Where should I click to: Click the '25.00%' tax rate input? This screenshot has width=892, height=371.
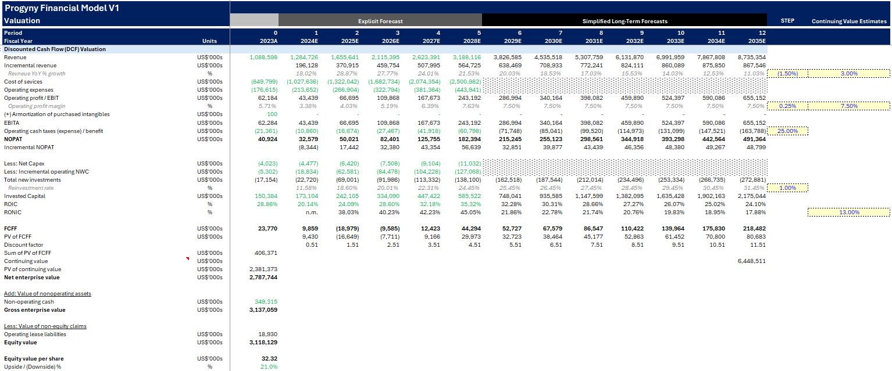[x=788, y=131]
